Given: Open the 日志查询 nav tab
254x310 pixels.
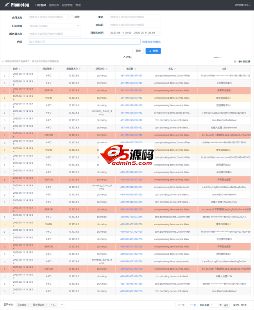Looking at the screenshot, I should 41,5.
